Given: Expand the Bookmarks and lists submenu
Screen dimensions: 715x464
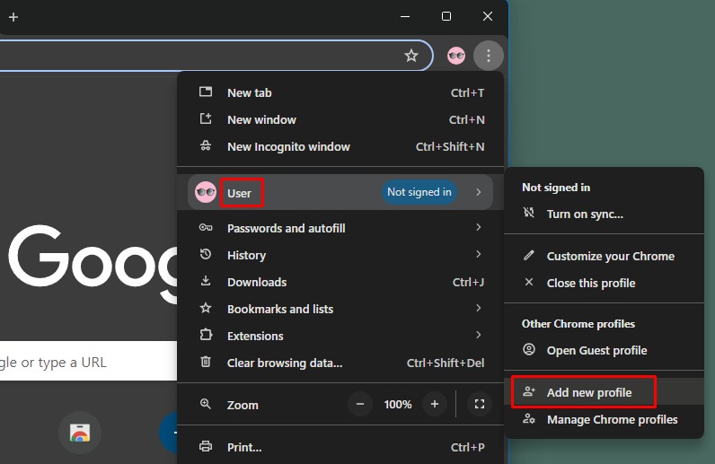Looking at the screenshot, I should click(279, 309).
